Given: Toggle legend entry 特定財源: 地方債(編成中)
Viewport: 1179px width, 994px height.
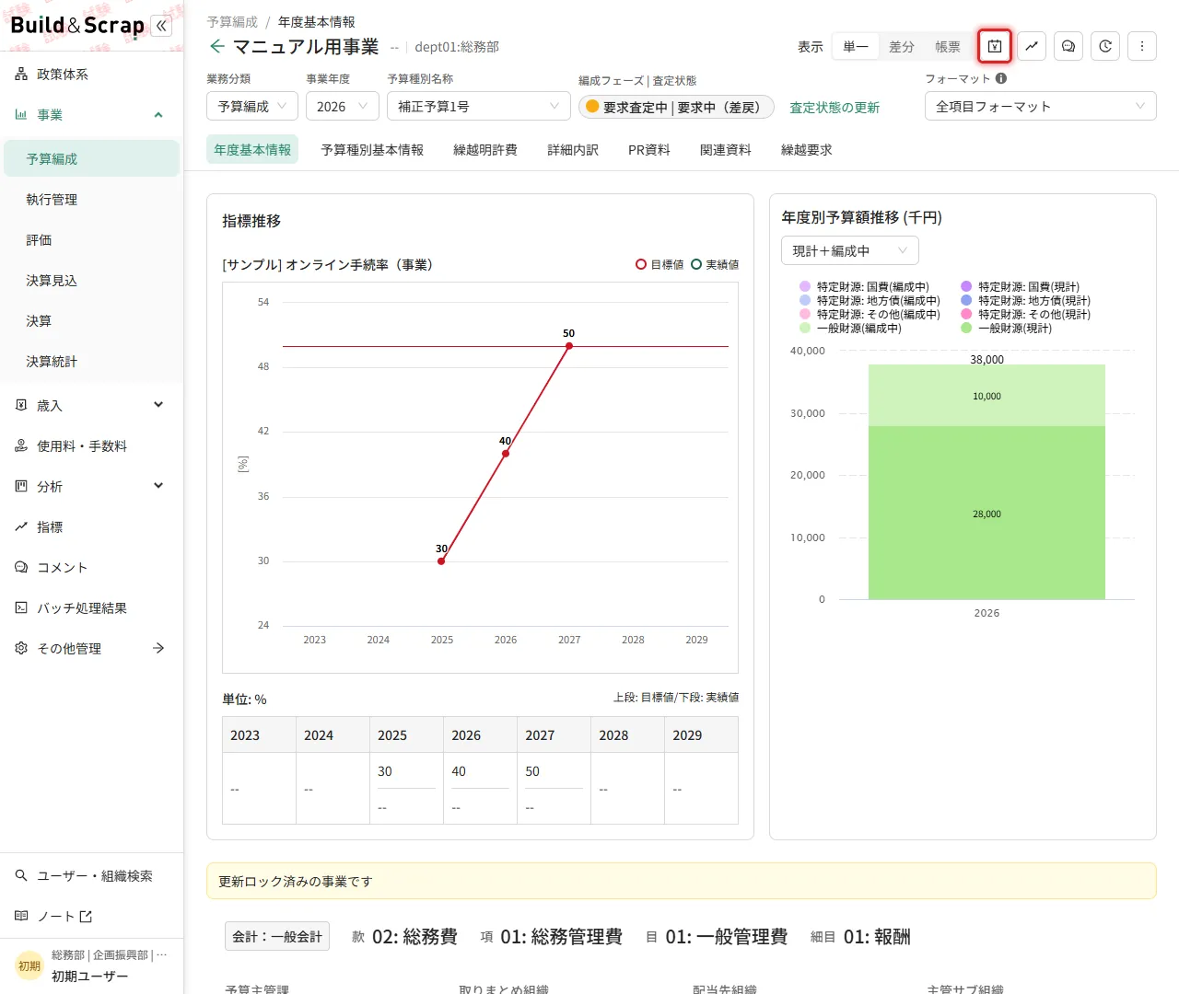Looking at the screenshot, I should [x=870, y=301].
